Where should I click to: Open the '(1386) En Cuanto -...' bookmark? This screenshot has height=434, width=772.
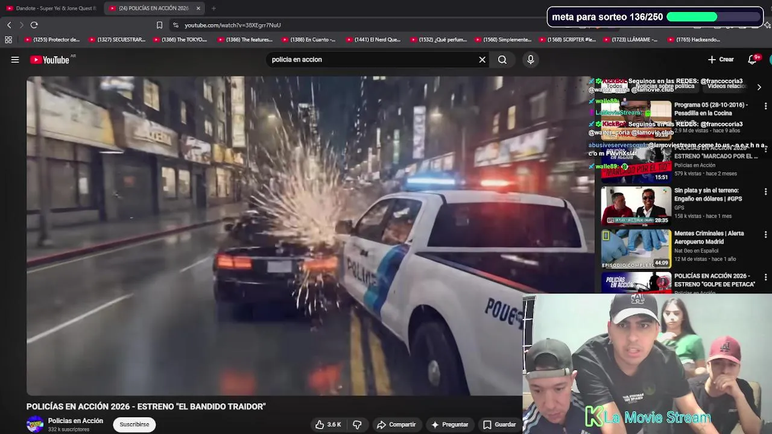[308, 40]
